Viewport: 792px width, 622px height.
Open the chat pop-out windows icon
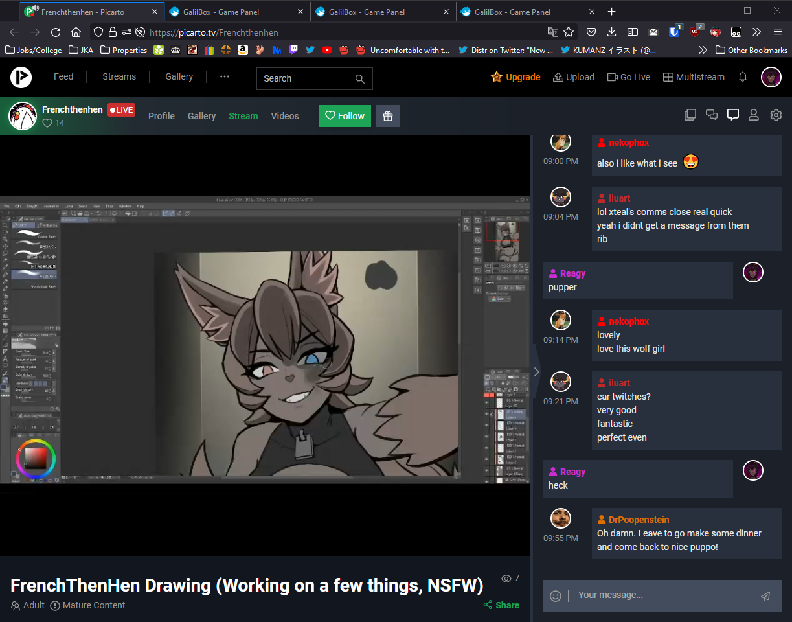click(690, 115)
